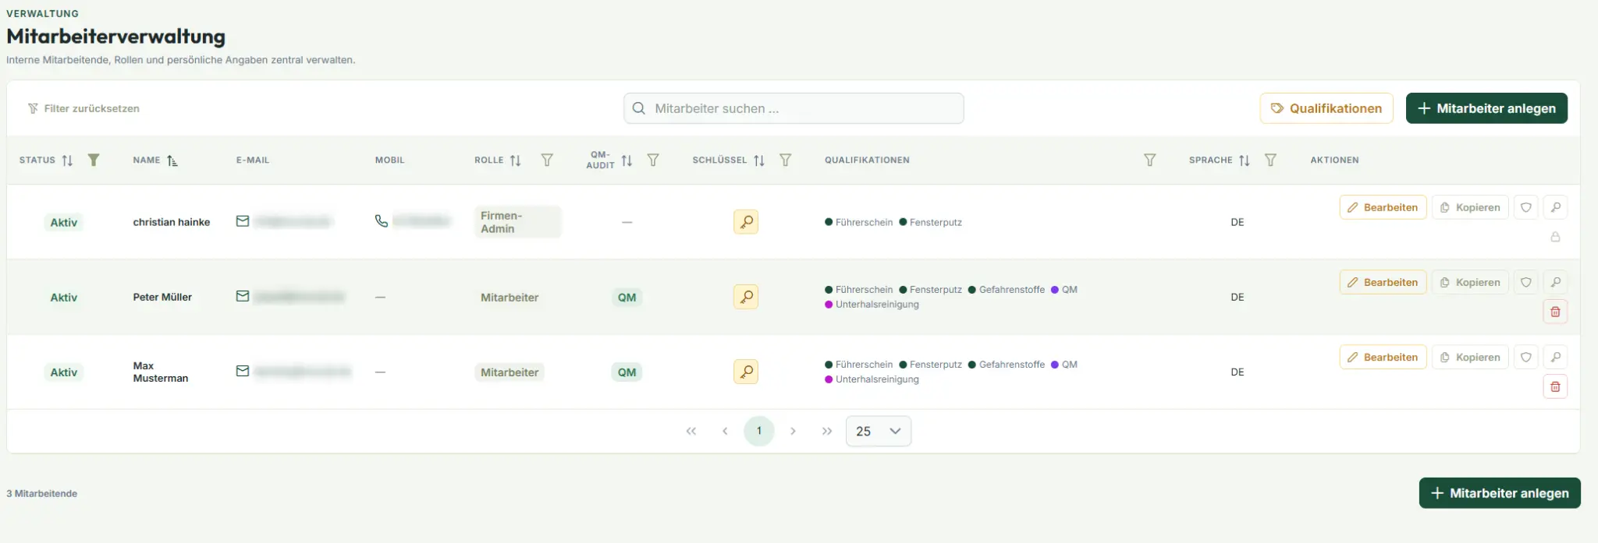The height and width of the screenshot is (543, 1598).
Task: Click shield icon in Max Musterman's actions
Action: [x=1526, y=357]
